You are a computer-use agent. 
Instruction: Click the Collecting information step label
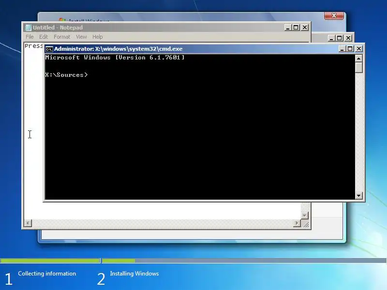point(47,274)
